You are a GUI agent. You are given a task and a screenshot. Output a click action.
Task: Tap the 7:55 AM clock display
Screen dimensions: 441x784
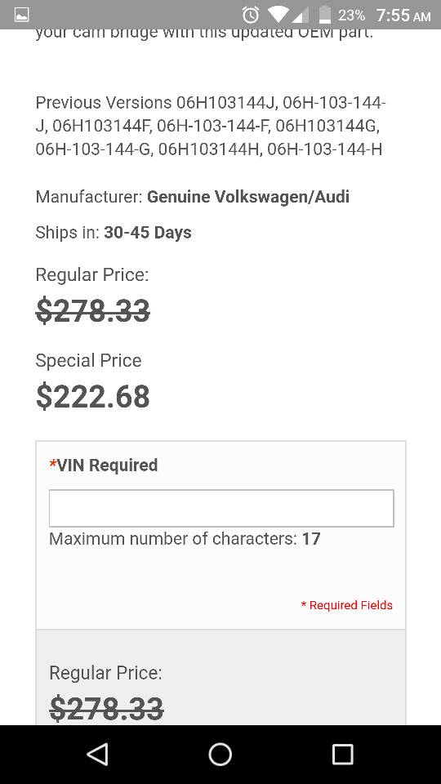(403, 16)
